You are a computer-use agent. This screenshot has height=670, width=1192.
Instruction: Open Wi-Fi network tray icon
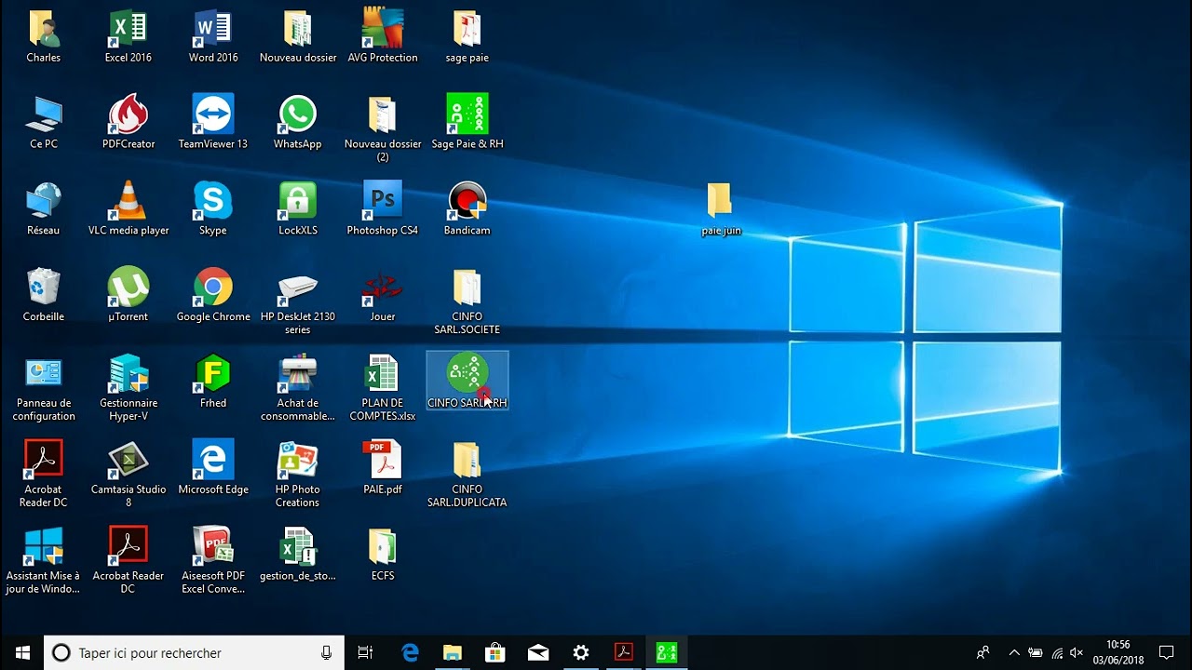coord(1057,653)
